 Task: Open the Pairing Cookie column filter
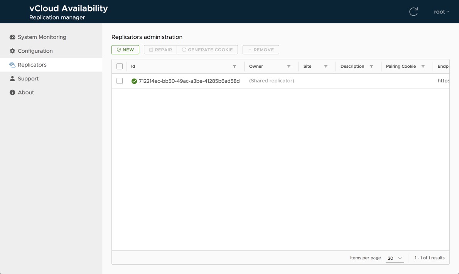[423, 66]
